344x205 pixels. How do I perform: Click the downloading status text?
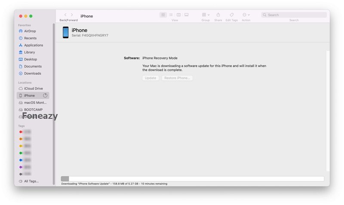point(114,184)
